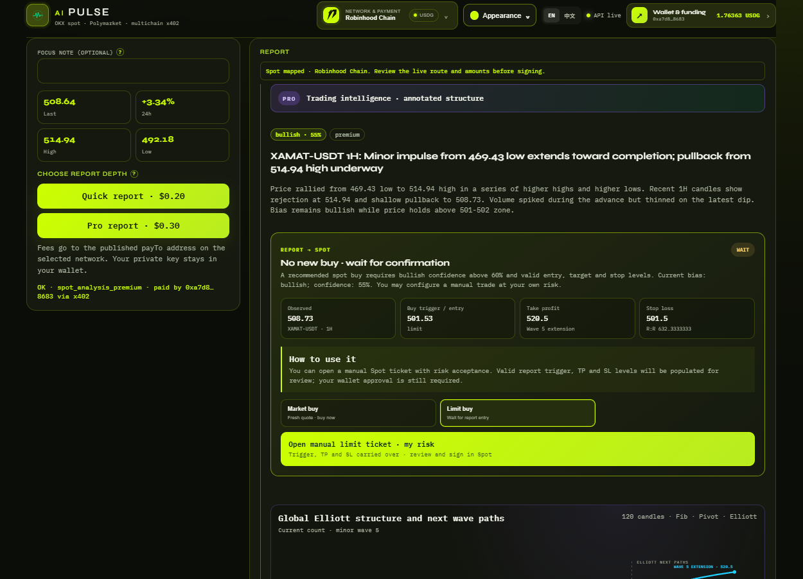Click the Buy trigger / entry 501.53 card
The width and height of the screenshot is (803, 579).
tap(457, 318)
